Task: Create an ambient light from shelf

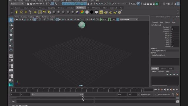Action: [x=16, y=12]
